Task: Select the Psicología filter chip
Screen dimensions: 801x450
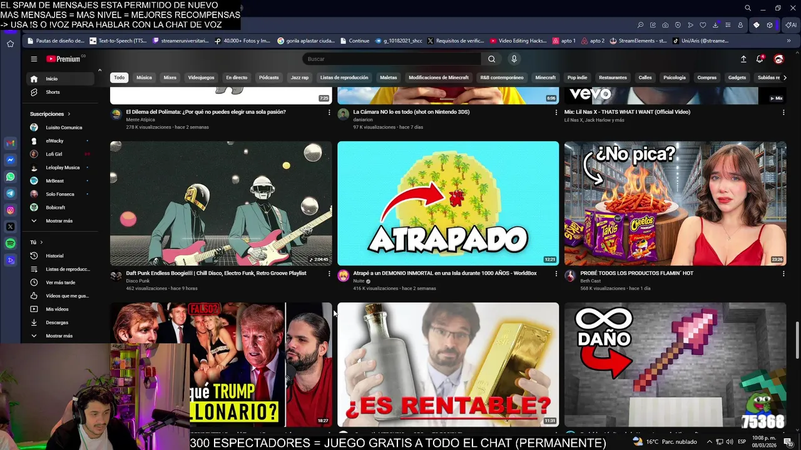Action: (675, 77)
